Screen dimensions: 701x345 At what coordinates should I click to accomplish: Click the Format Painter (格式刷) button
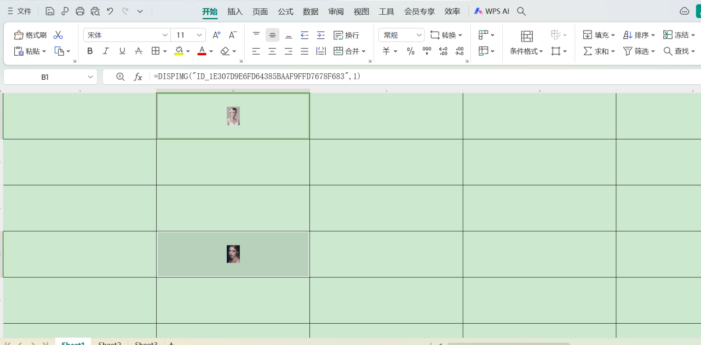point(30,35)
